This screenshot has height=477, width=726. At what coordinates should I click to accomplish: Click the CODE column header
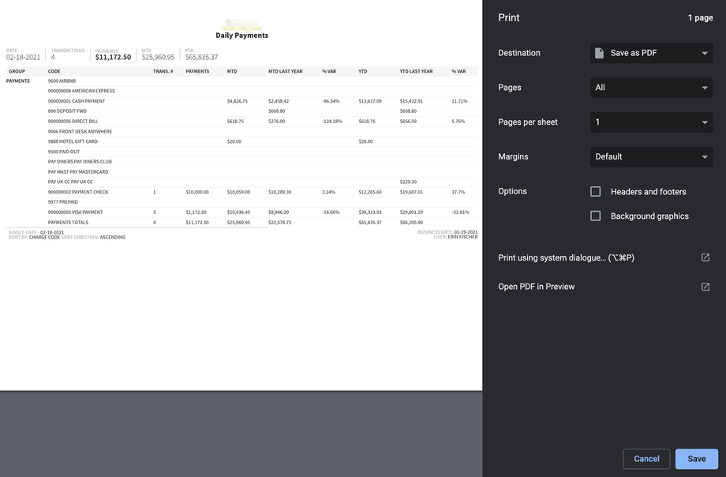(x=54, y=71)
